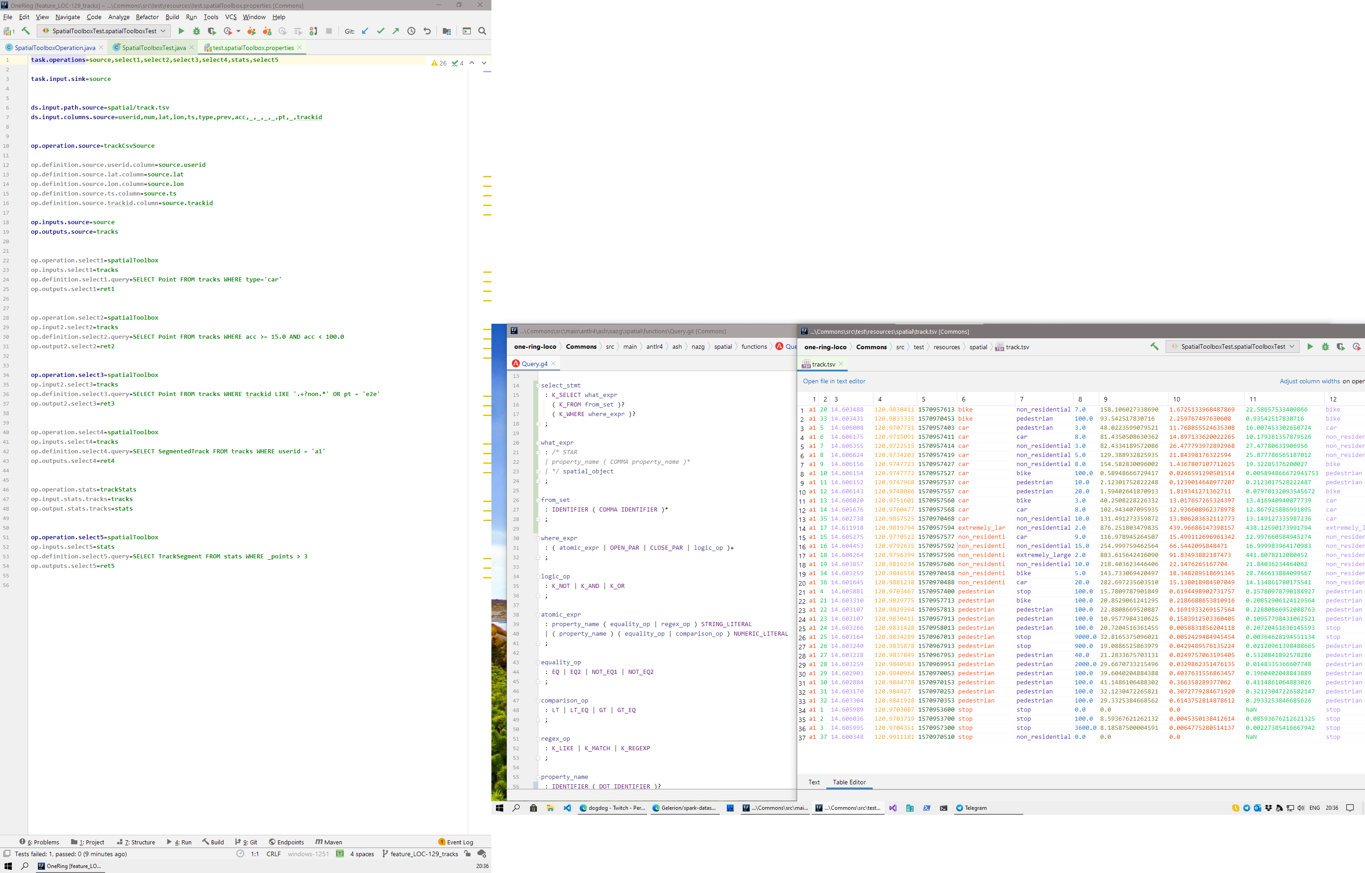Viewport: 1365px width, 873px height.
Task: Open Search Everywhere magnifier icon
Action: 482,31
